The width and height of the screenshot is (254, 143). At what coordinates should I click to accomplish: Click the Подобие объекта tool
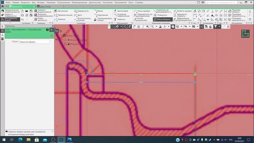tap(235, 11)
